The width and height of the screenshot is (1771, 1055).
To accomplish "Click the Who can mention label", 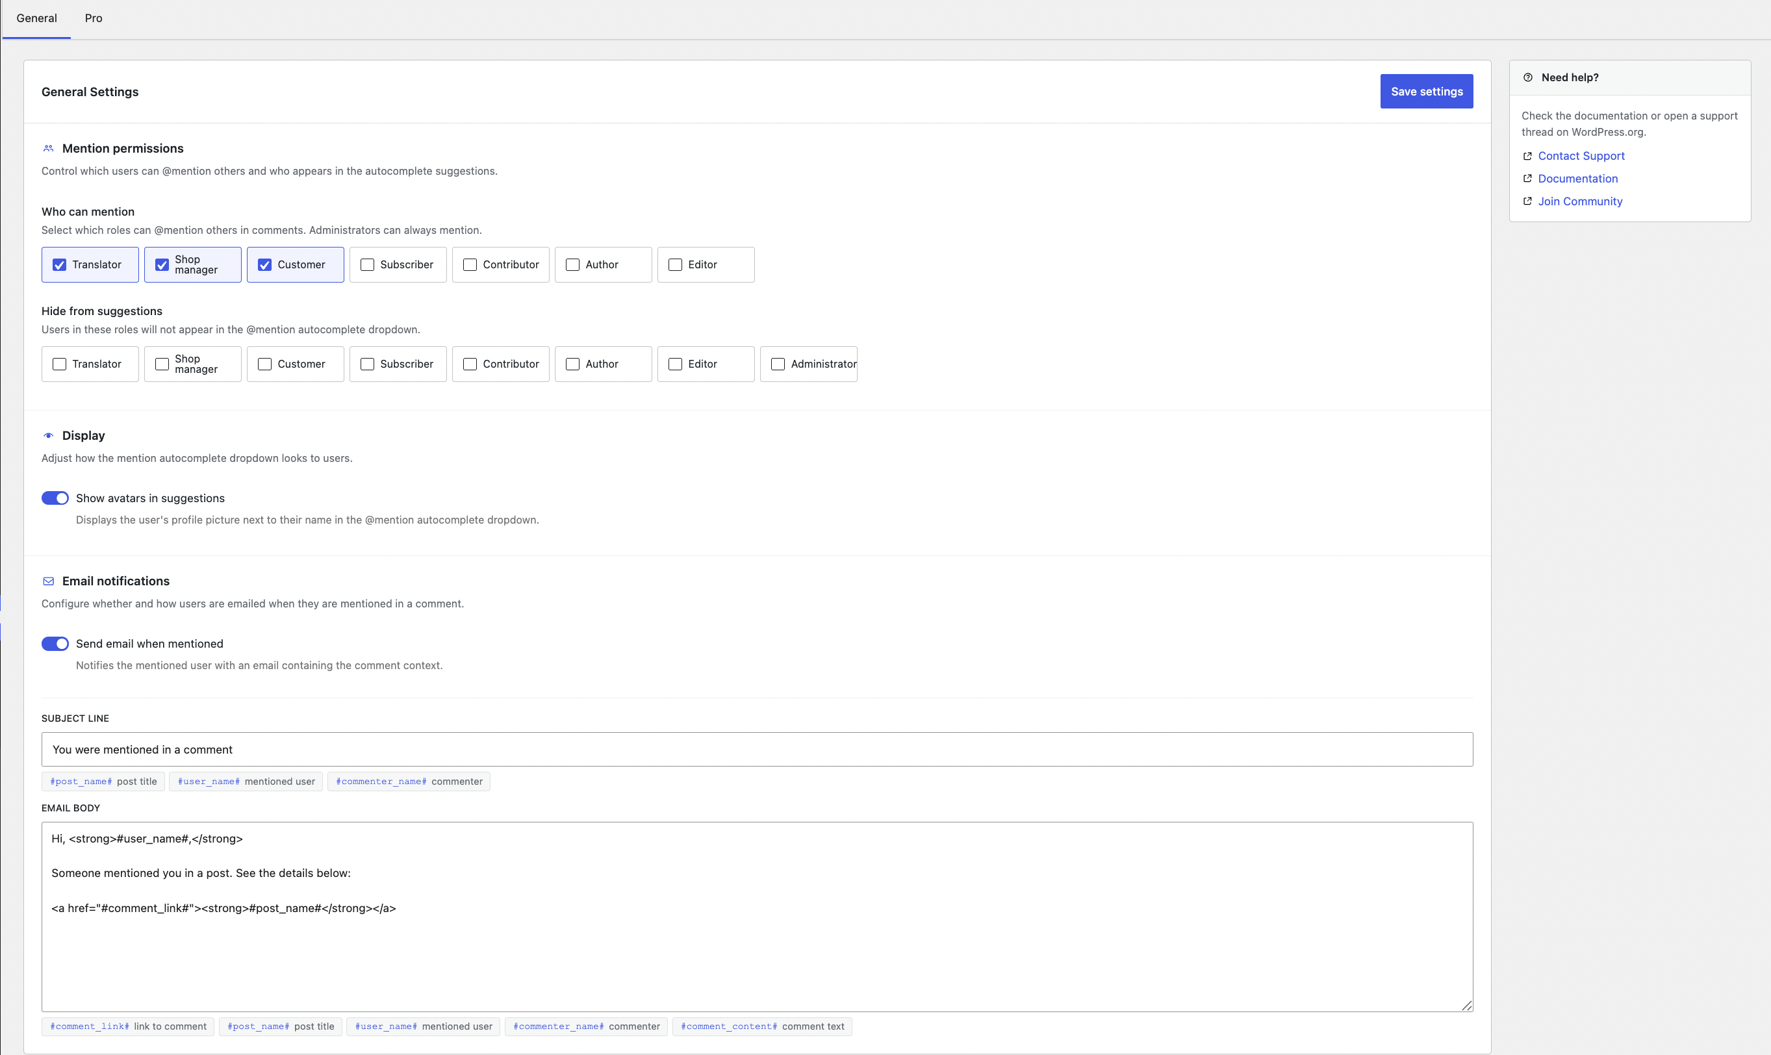I will 88,212.
